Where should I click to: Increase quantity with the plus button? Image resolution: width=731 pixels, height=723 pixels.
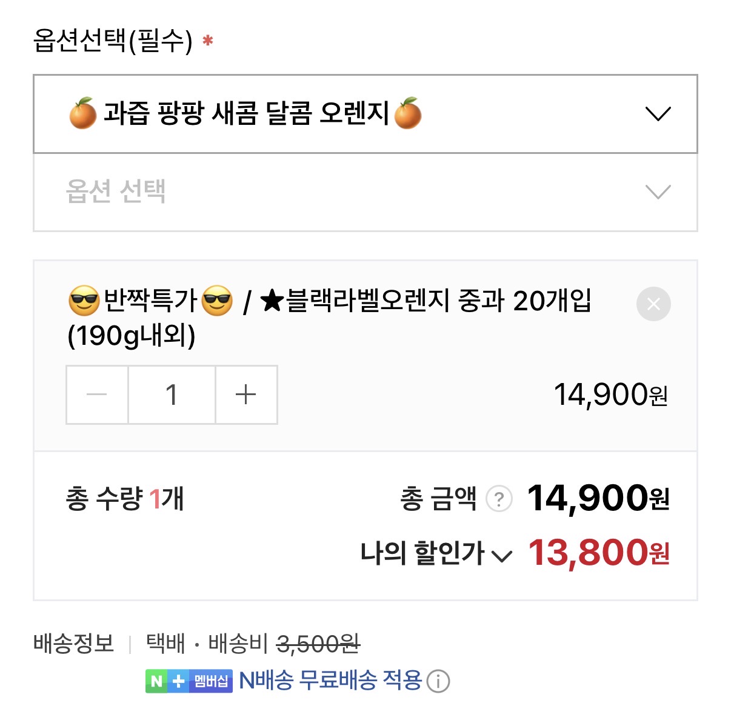pyautogui.click(x=246, y=395)
